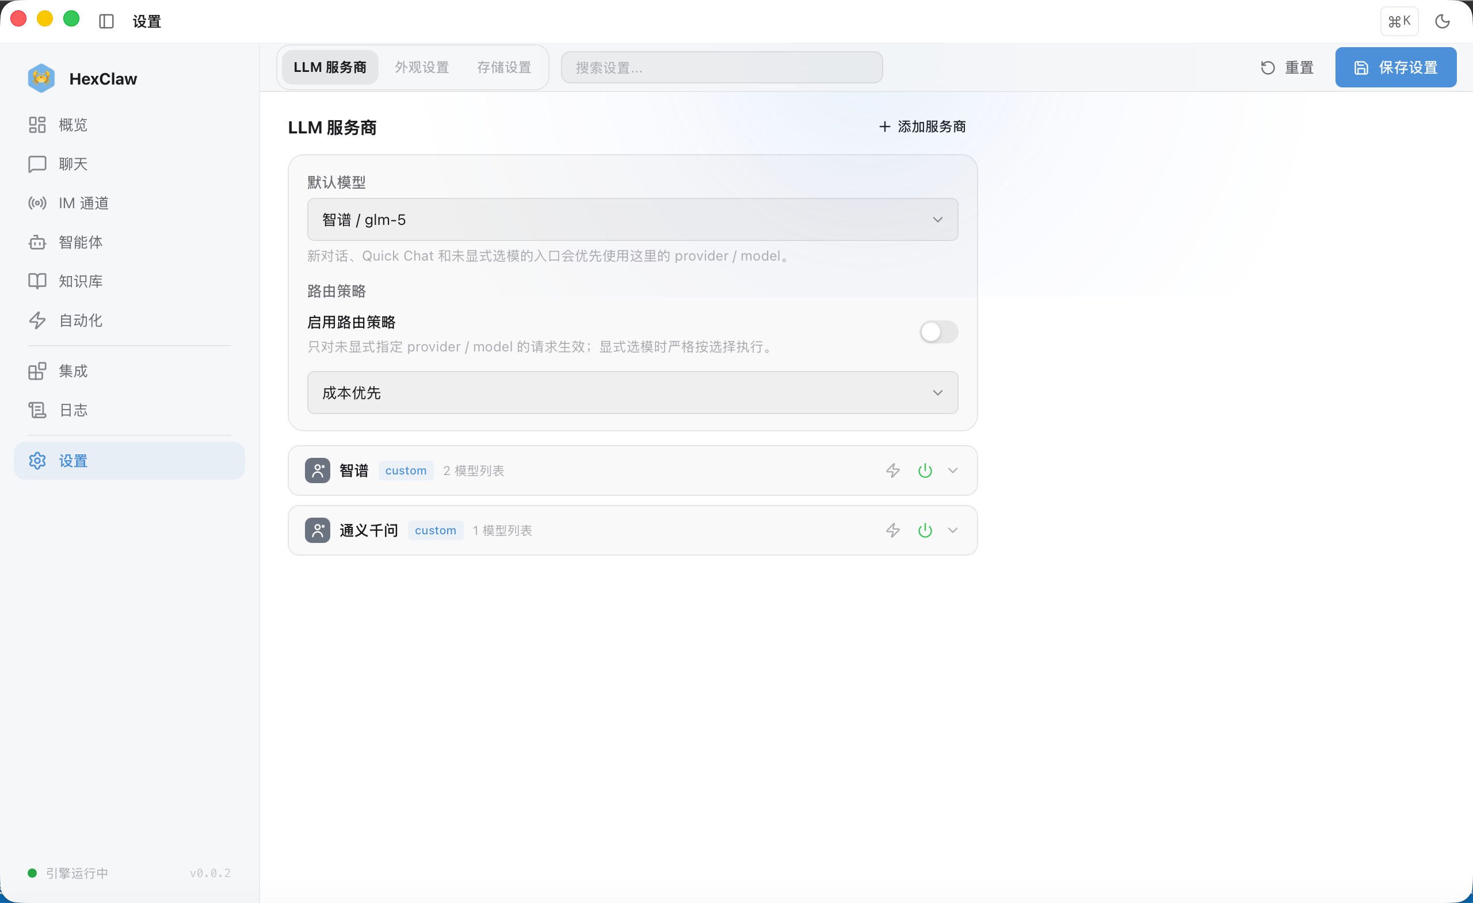Toggle the sidebar panel icon

[106, 21]
